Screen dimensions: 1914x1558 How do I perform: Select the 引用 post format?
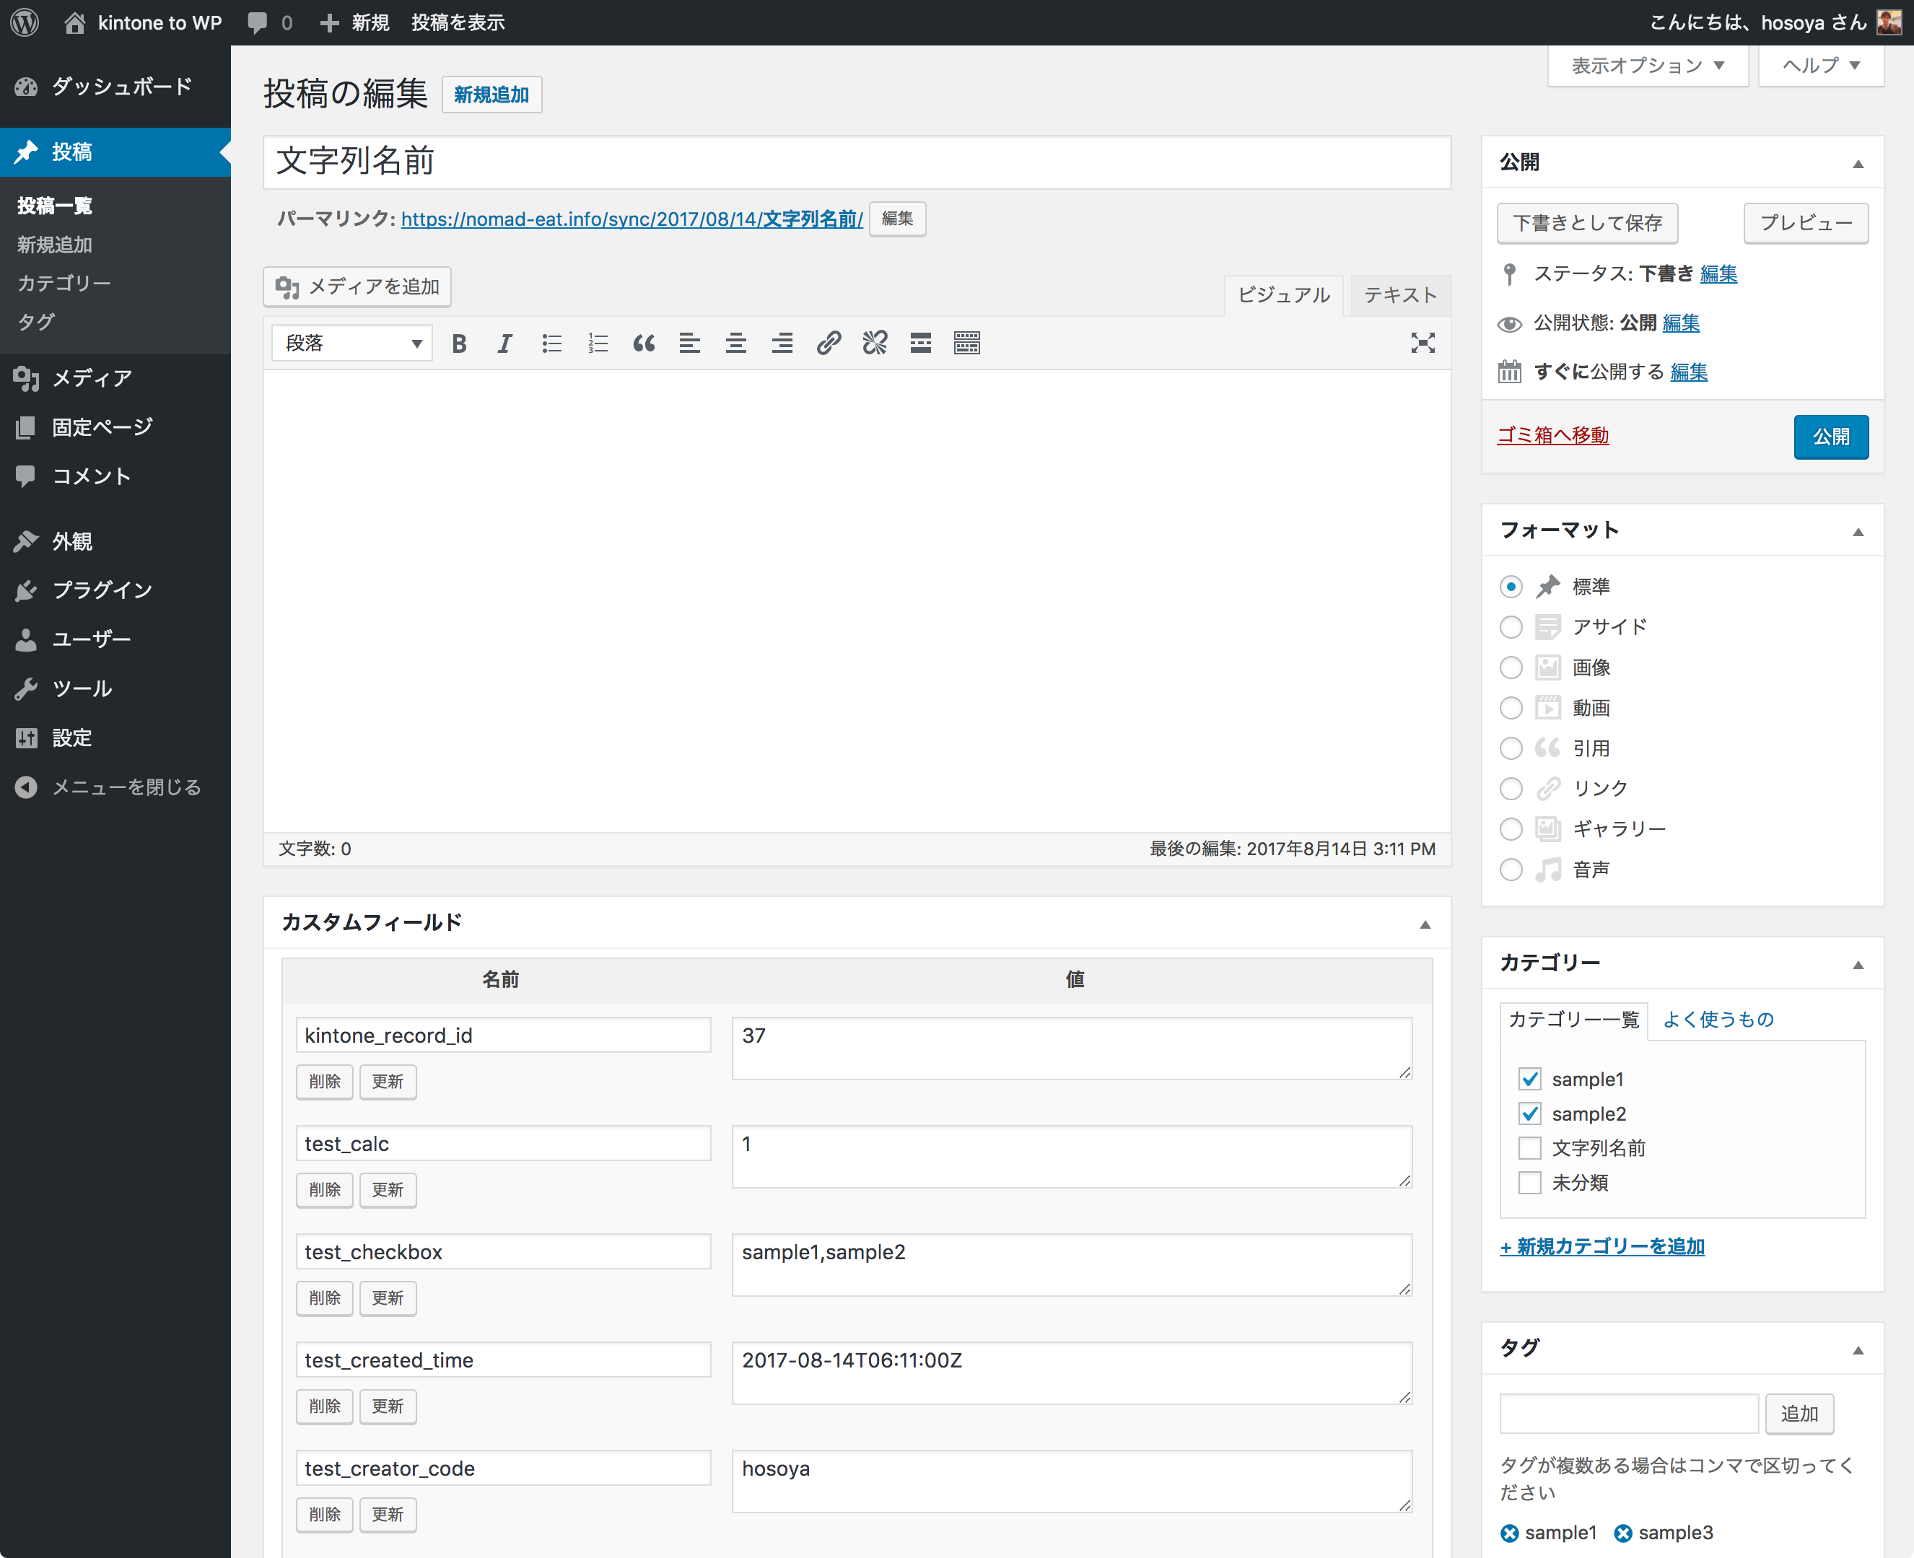tap(1511, 748)
